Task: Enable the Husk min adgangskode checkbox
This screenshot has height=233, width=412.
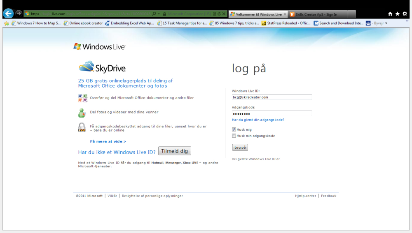Action: pos(234,136)
